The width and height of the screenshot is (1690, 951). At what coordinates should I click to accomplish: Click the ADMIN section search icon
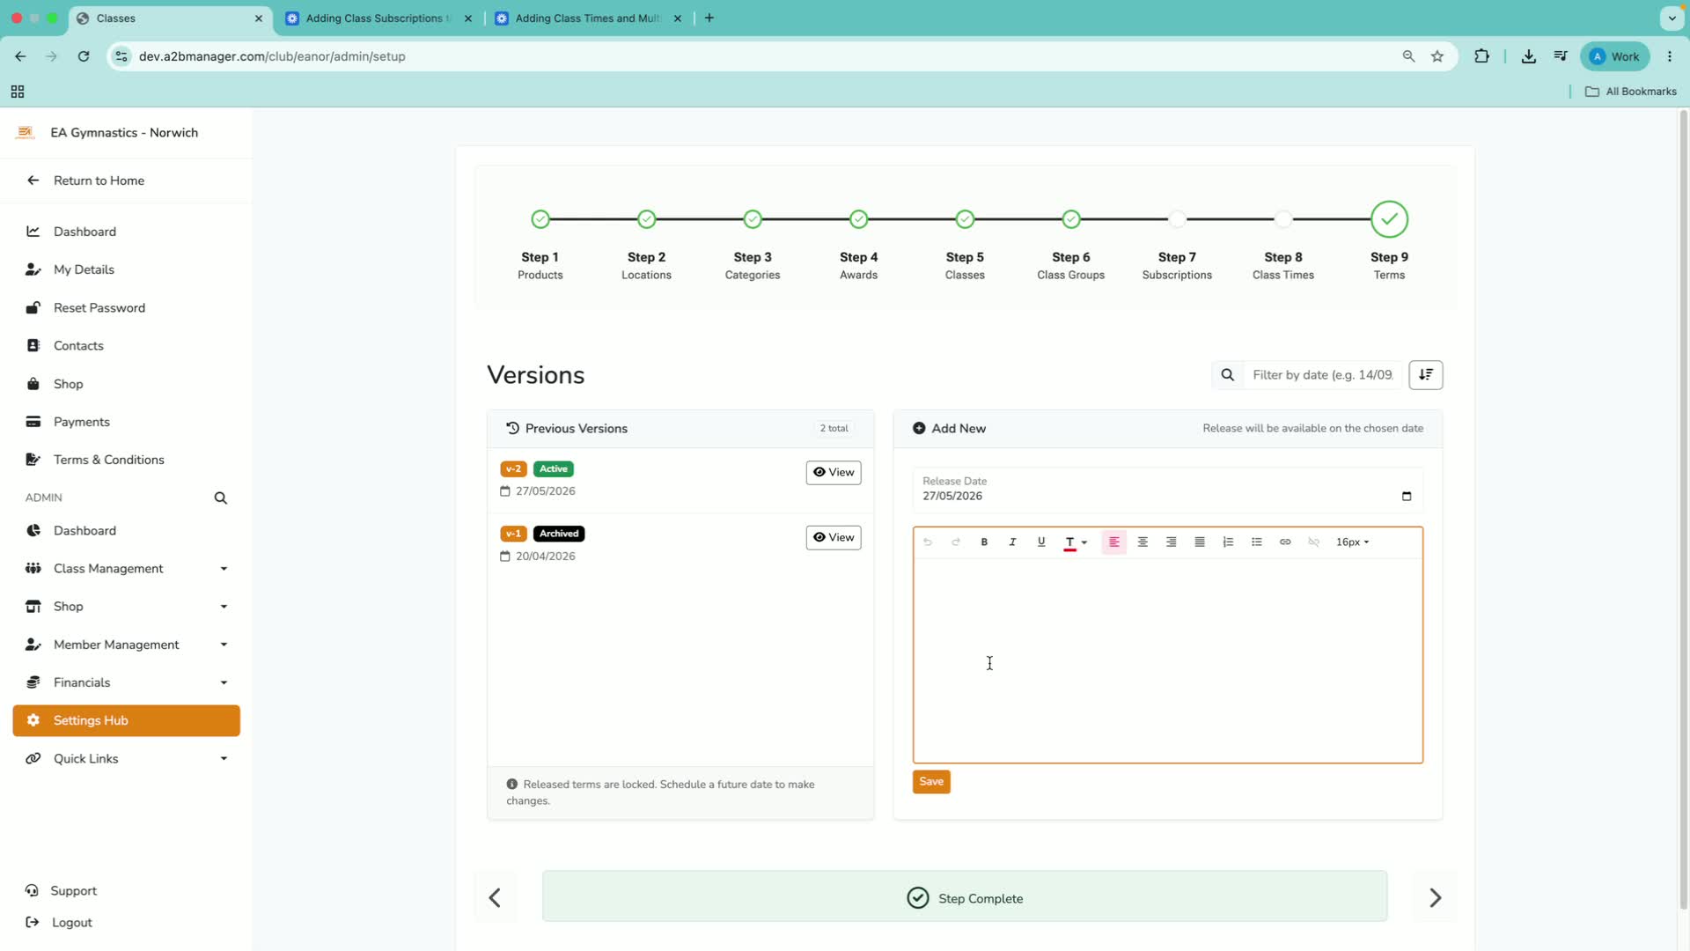[220, 498]
